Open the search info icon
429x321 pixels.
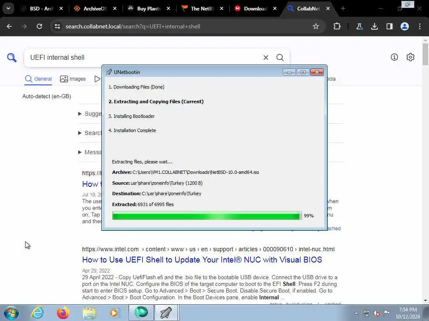[394, 57]
